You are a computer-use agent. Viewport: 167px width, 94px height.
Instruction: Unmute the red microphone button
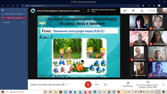[88, 85]
